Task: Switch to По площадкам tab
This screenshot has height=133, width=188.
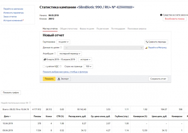Action: pos(118,29)
